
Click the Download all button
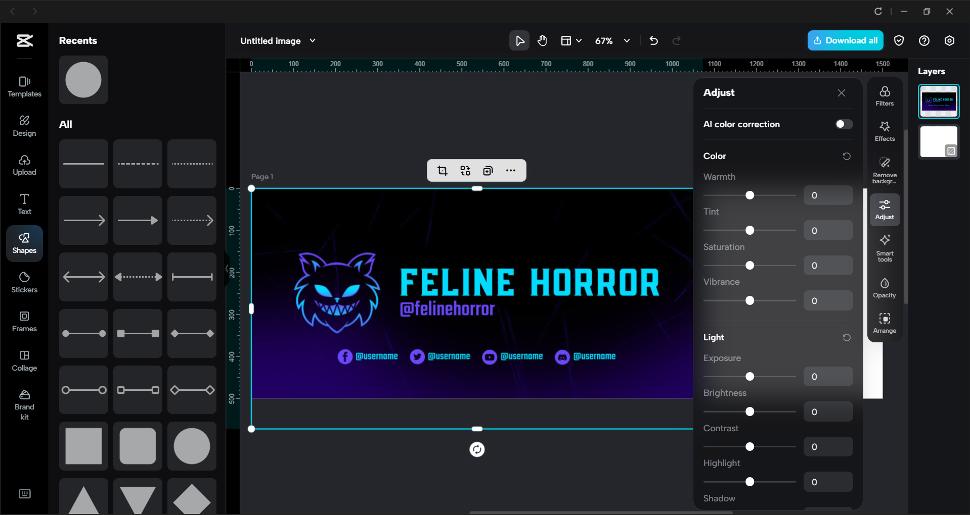845,40
